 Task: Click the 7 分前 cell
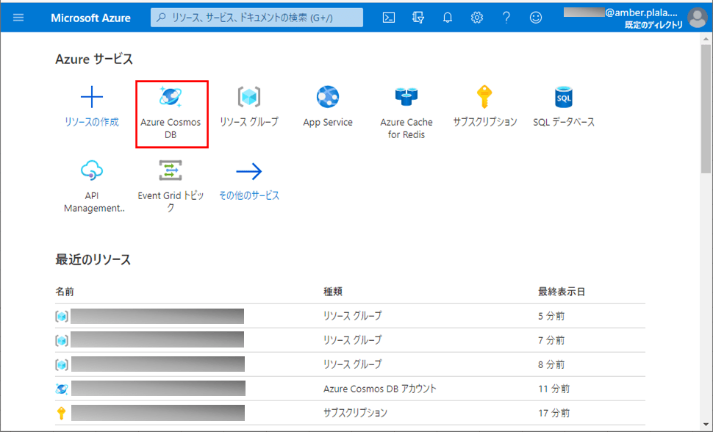551,340
